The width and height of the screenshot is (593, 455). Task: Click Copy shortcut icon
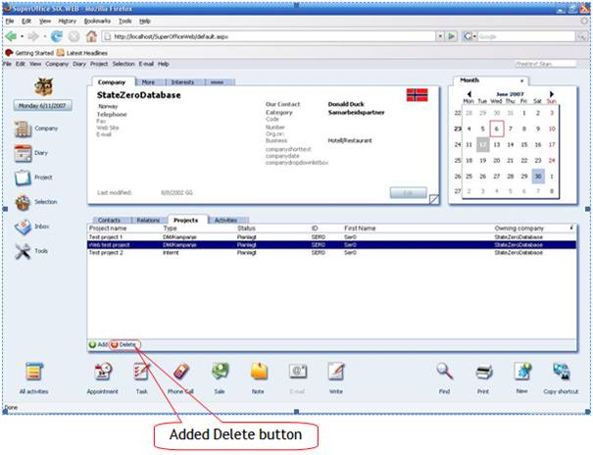562,372
